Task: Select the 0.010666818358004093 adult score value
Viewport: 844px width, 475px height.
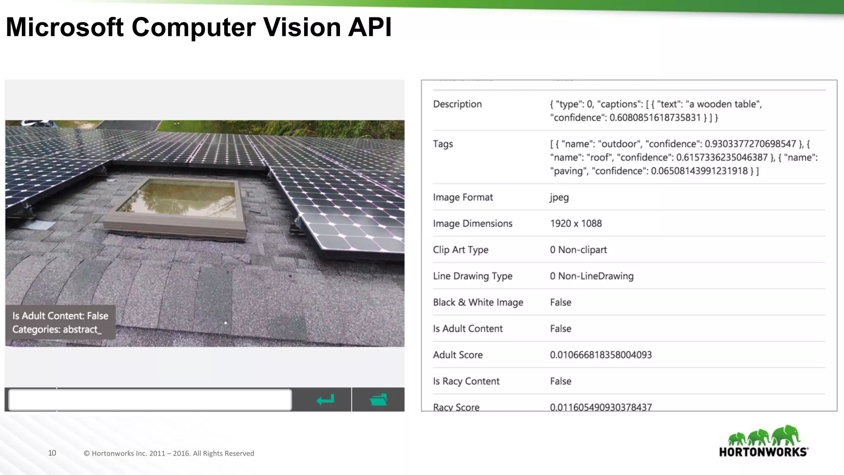Action: (x=600, y=355)
